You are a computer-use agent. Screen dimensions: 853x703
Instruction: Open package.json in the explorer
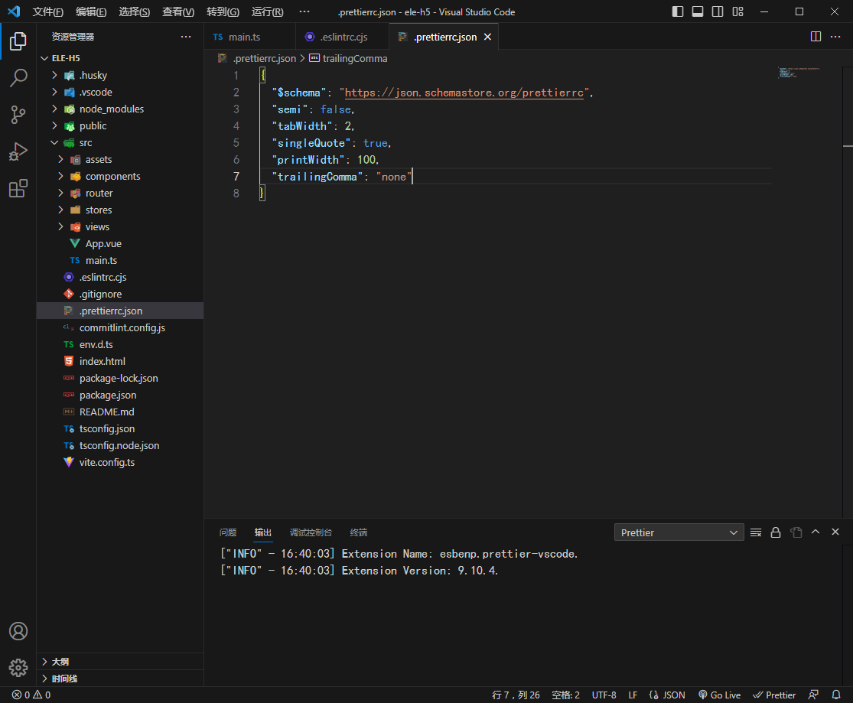click(x=107, y=395)
